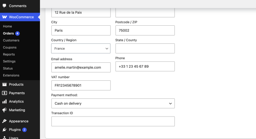Open WooCommerce Settings submenu
This screenshot has width=256, height=139.
coord(9,61)
